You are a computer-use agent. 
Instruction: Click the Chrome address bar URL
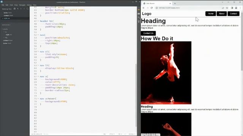tap(169, 8)
